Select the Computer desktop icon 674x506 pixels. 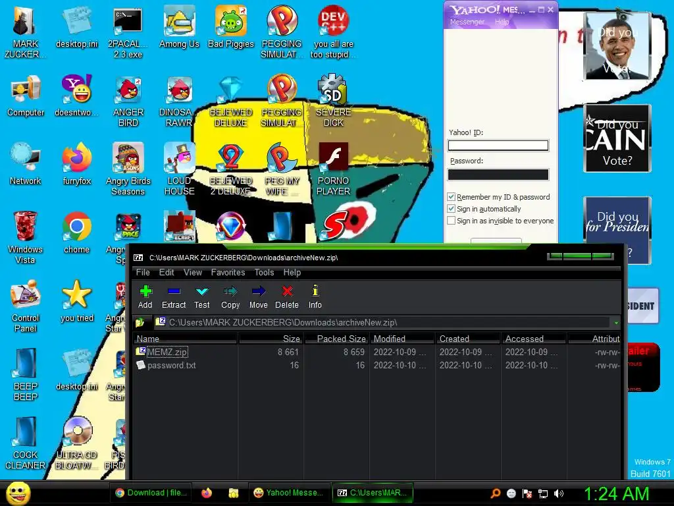point(26,96)
